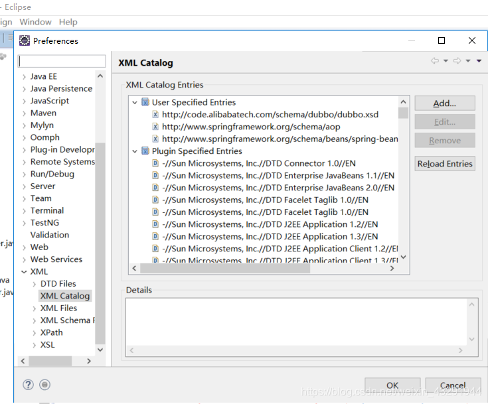Click the icon beside spring-beans schema entry
Viewport: 488px width, 404px height.
coord(155,139)
